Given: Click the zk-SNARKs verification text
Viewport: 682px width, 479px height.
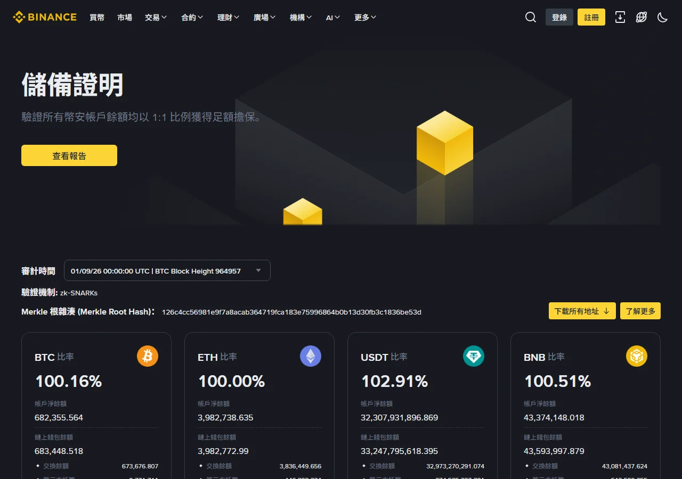Looking at the screenshot, I should pos(79,293).
